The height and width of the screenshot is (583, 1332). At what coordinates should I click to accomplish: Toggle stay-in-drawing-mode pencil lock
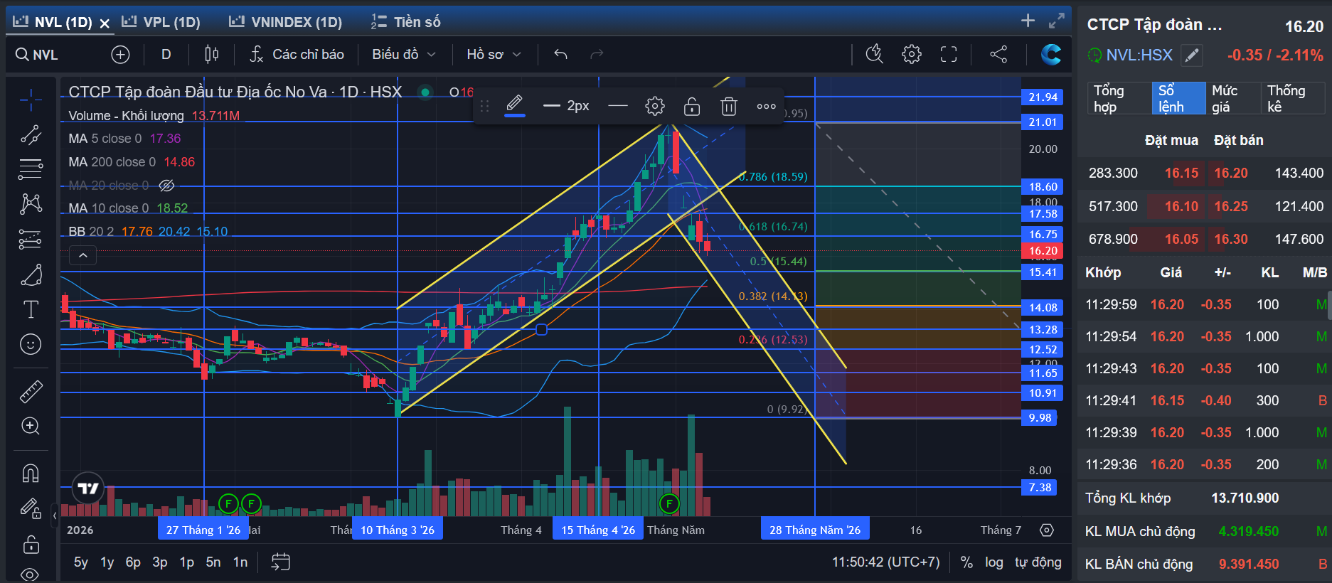point(31,508)
